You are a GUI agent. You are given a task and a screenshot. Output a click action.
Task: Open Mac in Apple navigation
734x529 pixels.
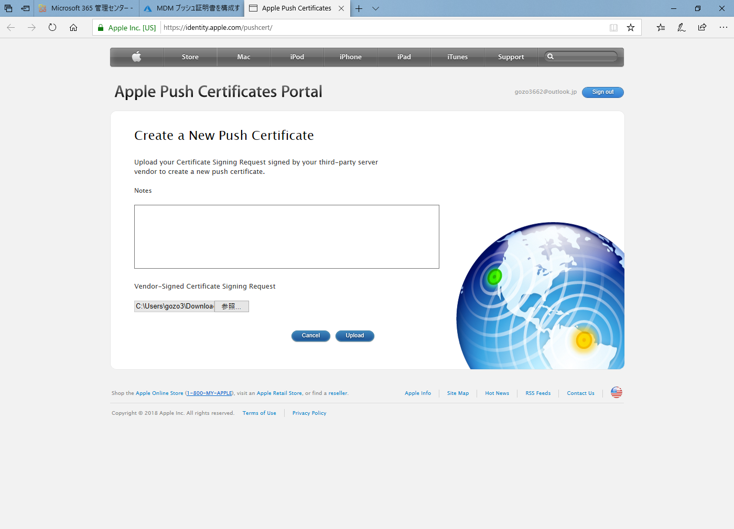244,57
